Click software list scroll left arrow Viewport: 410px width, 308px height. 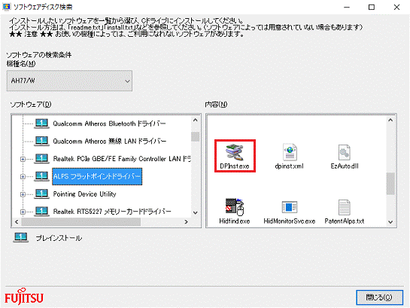coord(17,222)
